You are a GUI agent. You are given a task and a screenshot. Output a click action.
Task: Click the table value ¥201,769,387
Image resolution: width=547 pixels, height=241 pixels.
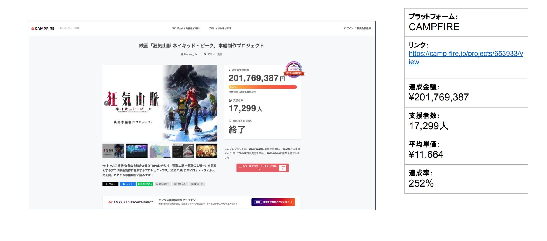[x=439, y=97]
